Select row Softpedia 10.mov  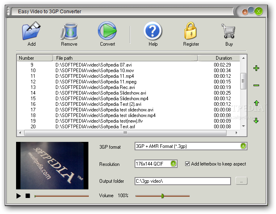click(129, 71)
